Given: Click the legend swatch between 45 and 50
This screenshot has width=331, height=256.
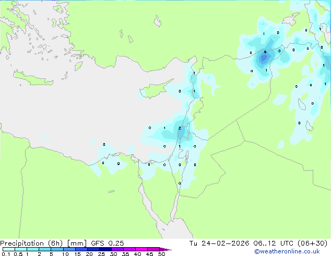Looking at the screenshot, I should click(x=153, y=249).
